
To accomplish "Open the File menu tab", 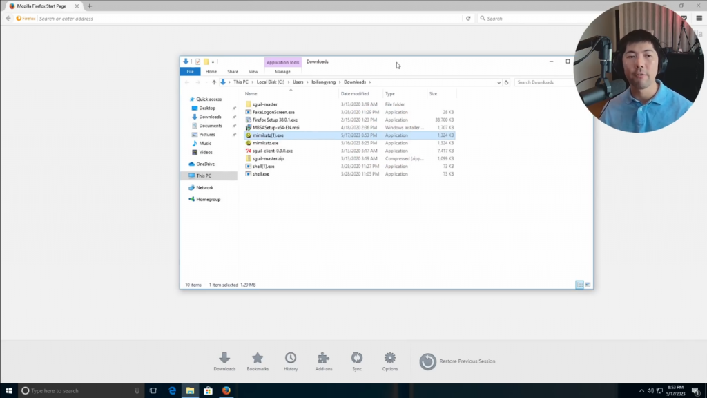I will (190, 71).
